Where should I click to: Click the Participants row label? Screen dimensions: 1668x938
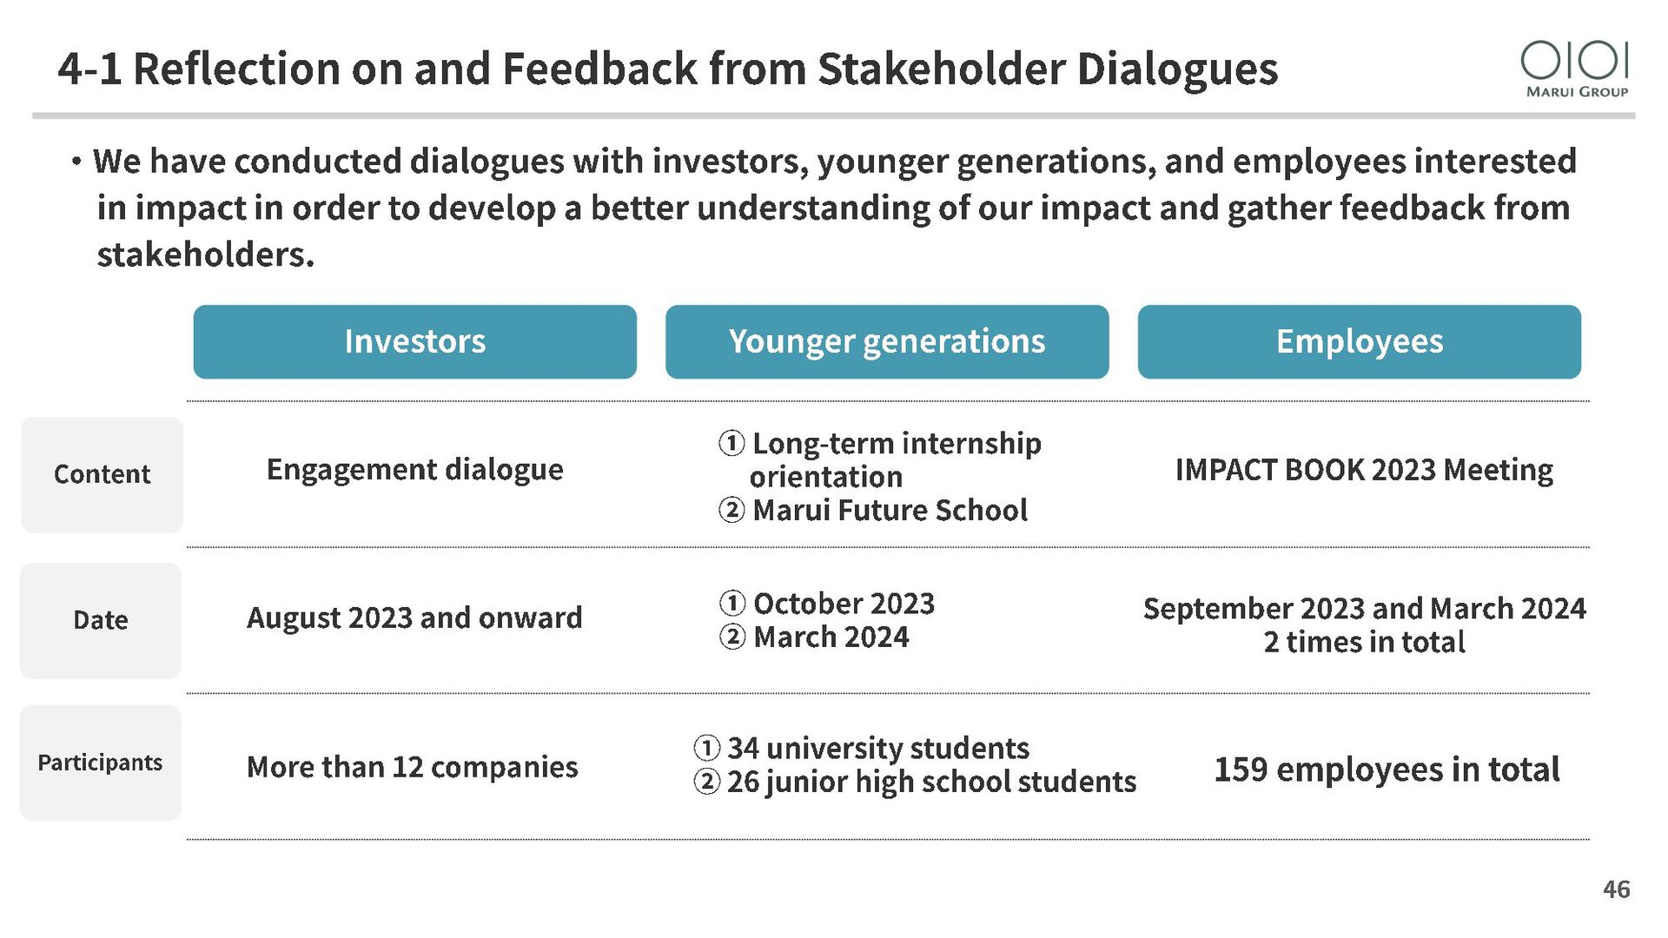click(x=101, y=763)
